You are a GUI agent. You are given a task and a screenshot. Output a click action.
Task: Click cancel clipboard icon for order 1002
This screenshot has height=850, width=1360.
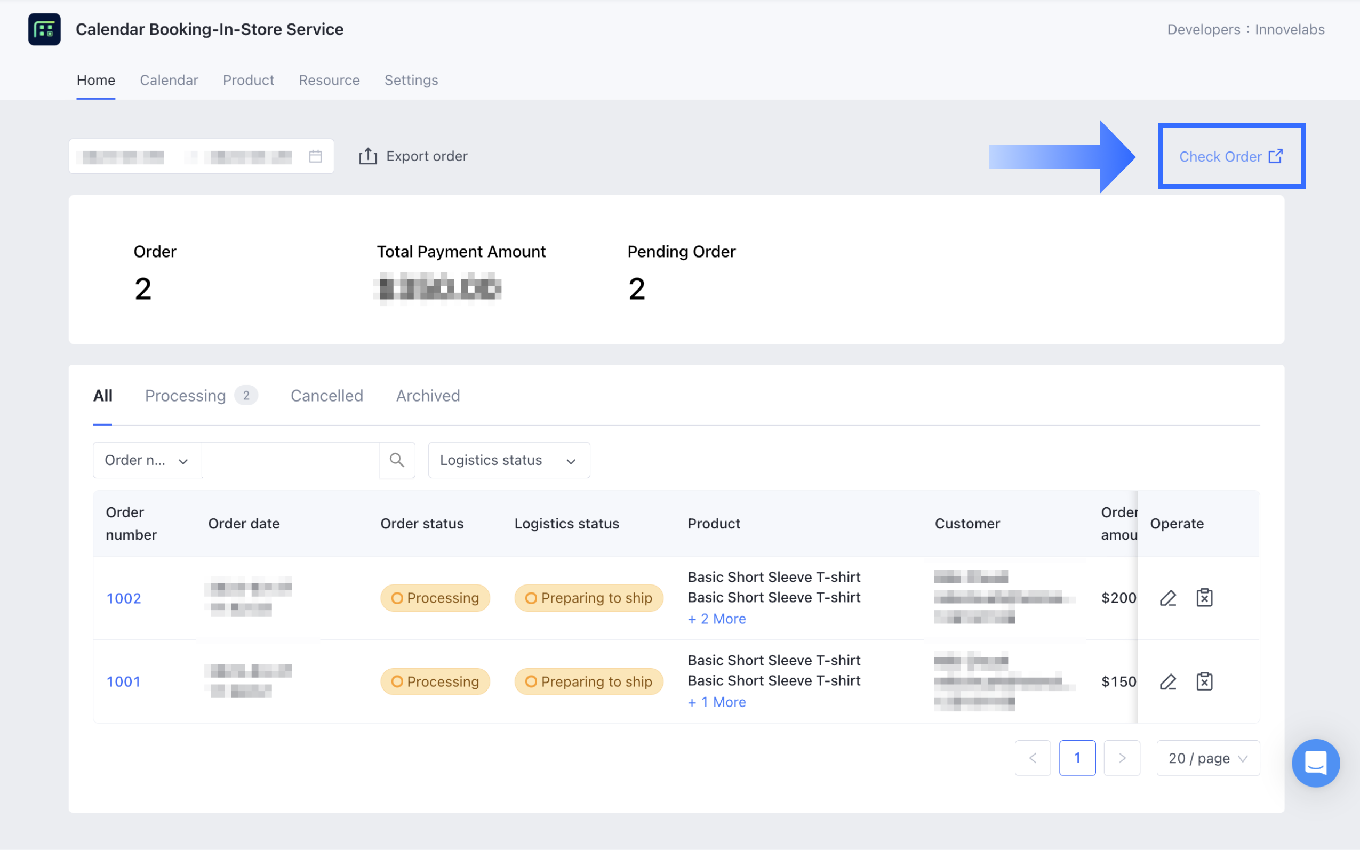1204,598
